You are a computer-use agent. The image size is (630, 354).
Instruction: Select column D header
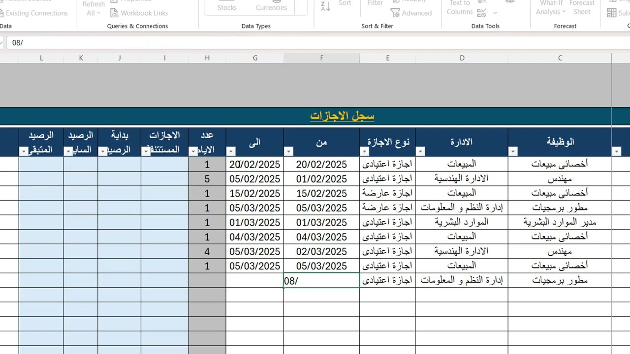pyautogui.click(x=462, y=58)
